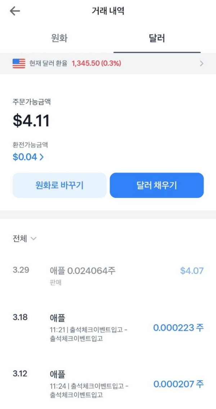The image size is (216, 409).
Task: Click the 달러 채우기 button
Action: 157,186
